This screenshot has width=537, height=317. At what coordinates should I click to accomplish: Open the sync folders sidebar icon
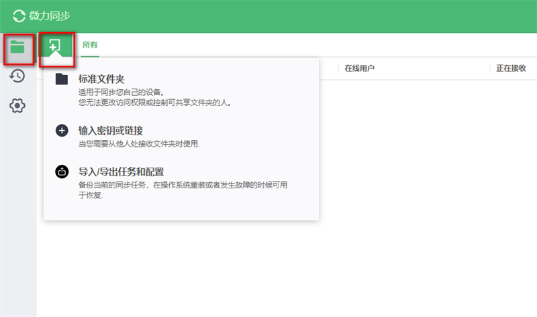point(17,47)
